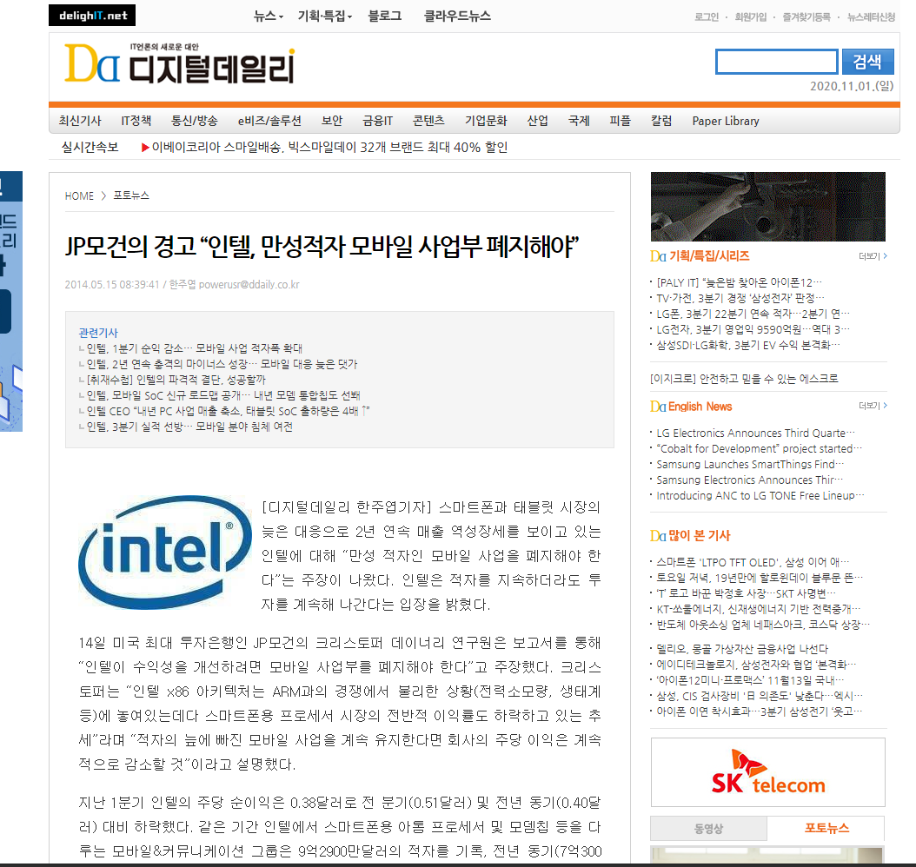Open 토요일 저녁, 19년만에 할로윈데이 블루문 article
This screenshot has height=867, width=916.
[x=760, y=578]
